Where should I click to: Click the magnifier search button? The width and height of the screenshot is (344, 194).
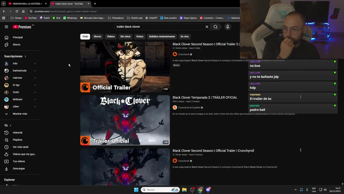216,27
